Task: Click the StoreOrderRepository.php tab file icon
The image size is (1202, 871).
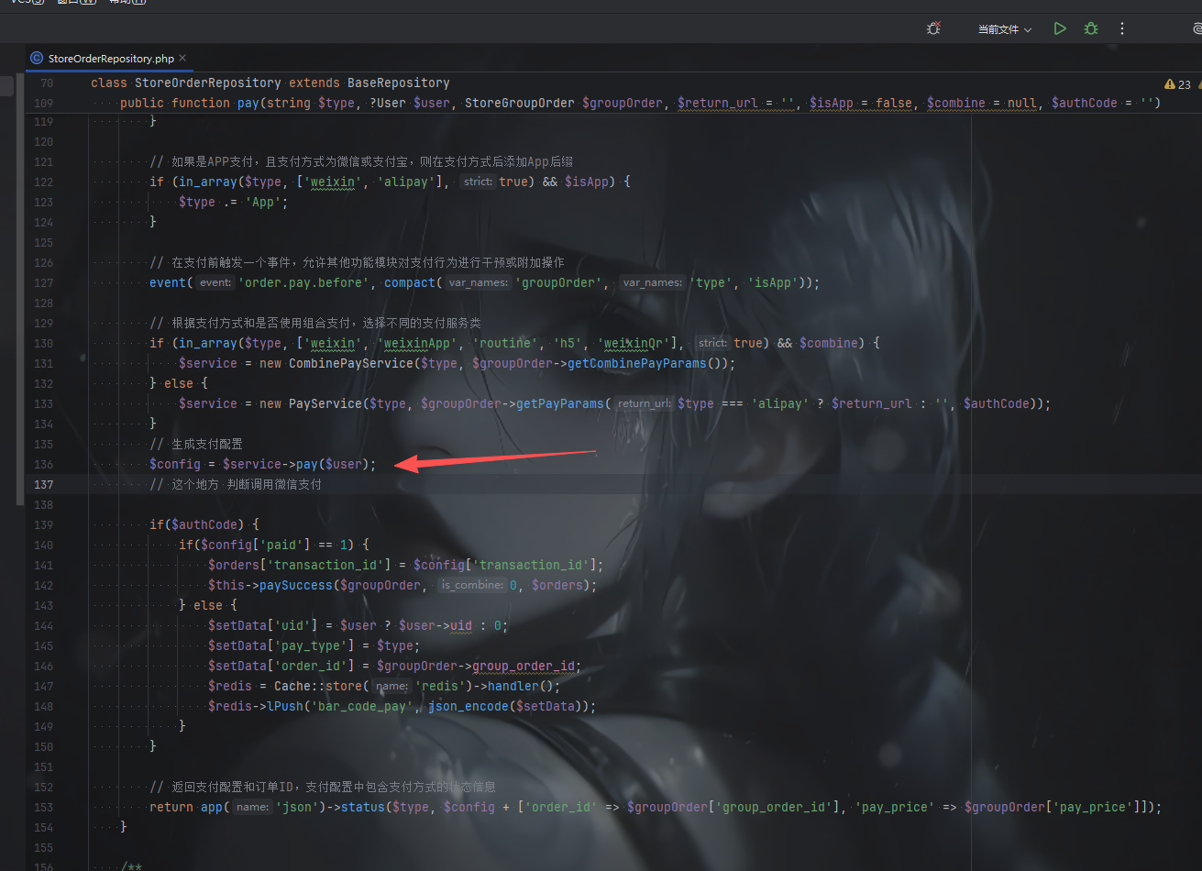Action: [x=37, y=58]
